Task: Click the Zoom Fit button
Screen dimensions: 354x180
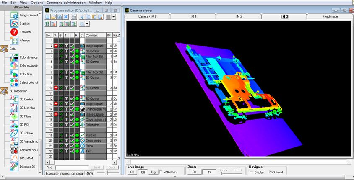Action: click(x=209, y=172)
